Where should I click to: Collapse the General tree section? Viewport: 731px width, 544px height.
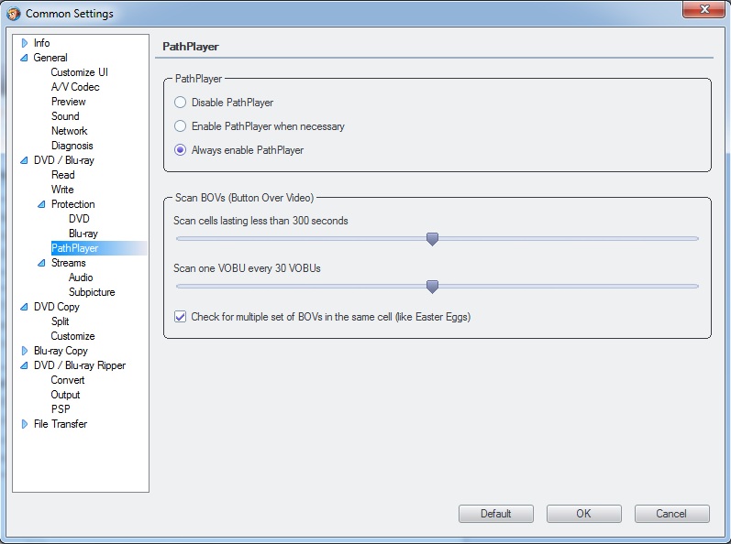[x=25, y=58]
